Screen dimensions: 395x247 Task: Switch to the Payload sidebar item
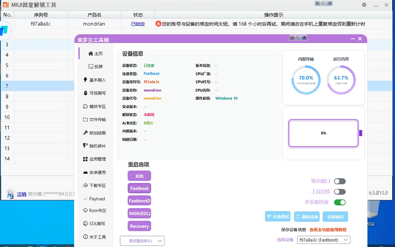click(95, 199)
